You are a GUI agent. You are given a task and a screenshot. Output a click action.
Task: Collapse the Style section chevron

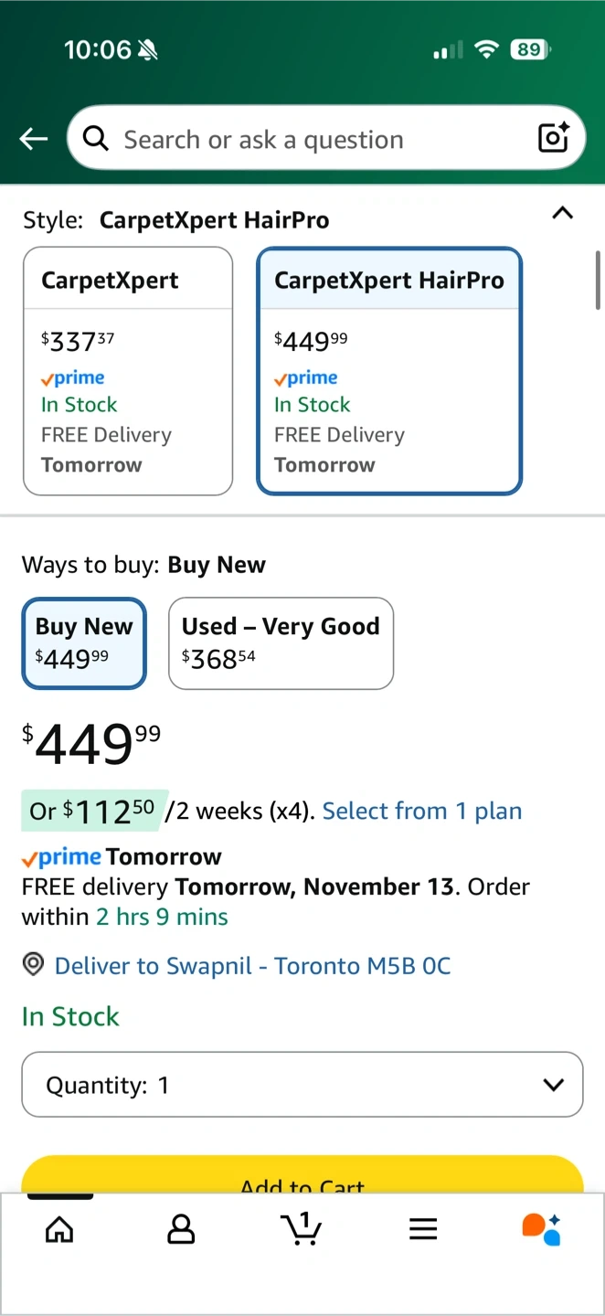[x=563, y=214]
